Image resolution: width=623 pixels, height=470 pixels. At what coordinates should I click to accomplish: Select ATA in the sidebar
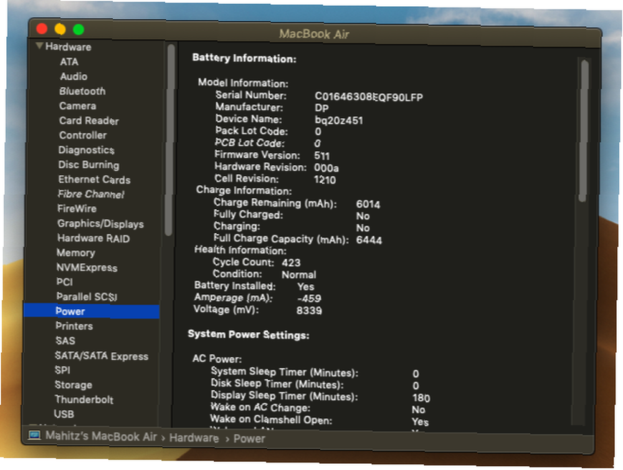69,62
